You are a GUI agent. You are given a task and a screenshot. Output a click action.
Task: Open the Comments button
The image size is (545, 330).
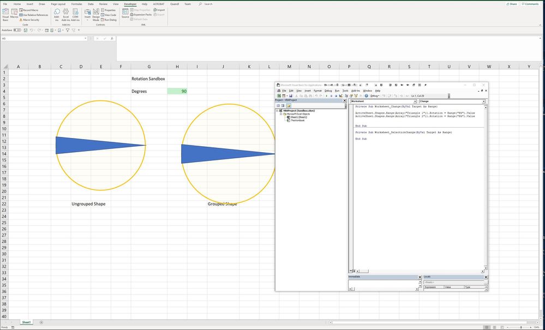pyautogui.click(x=530, y=4)
